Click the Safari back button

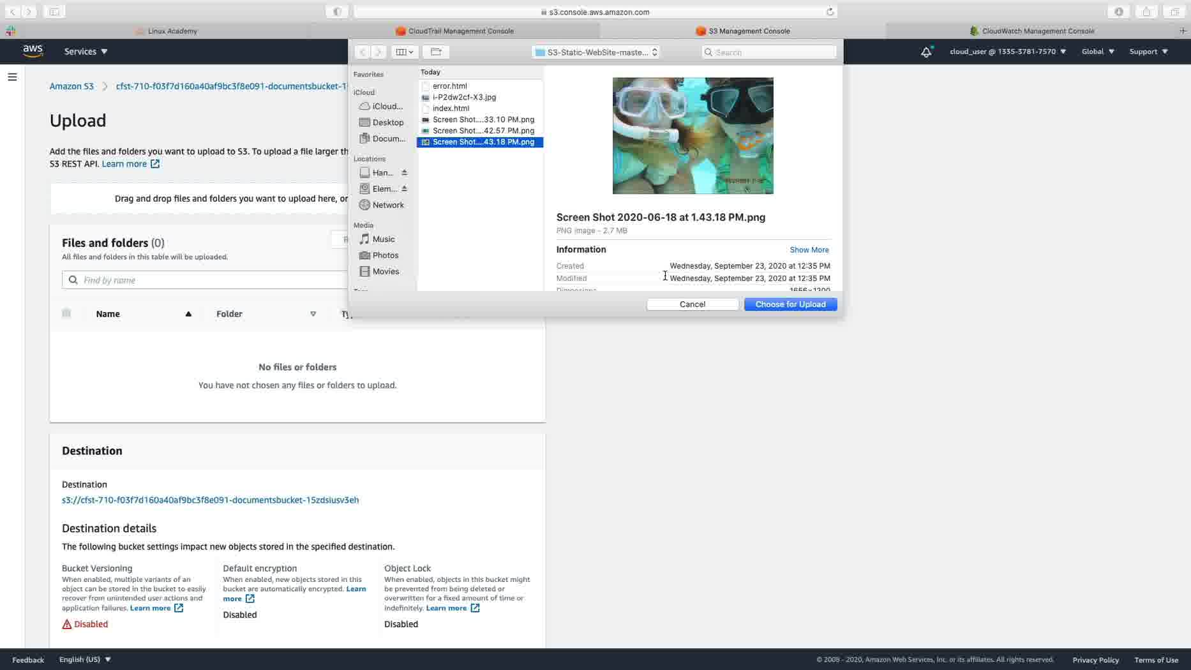tap(12, 11)
